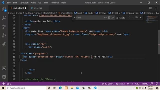Open the Help menu
This screenshot has height=90, width=160.
click(63, 3)
